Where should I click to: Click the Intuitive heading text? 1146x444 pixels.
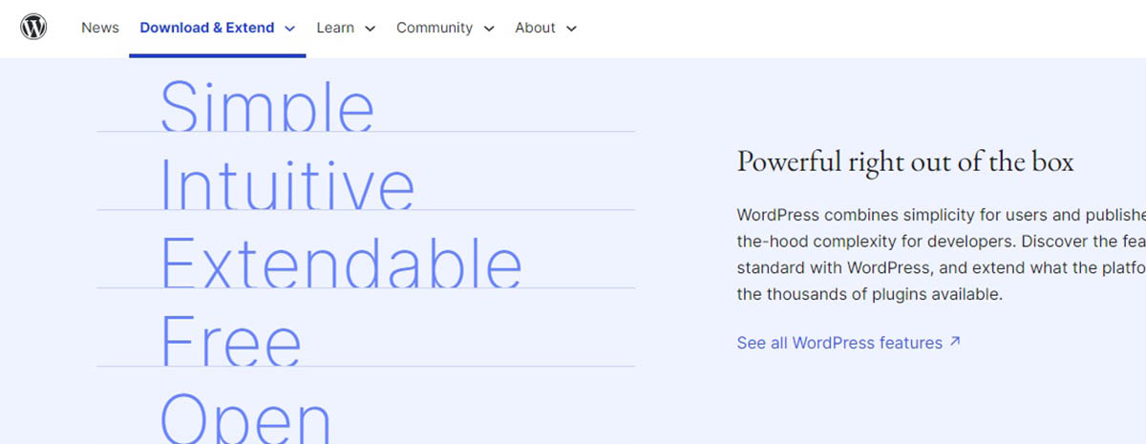(286, 183)
